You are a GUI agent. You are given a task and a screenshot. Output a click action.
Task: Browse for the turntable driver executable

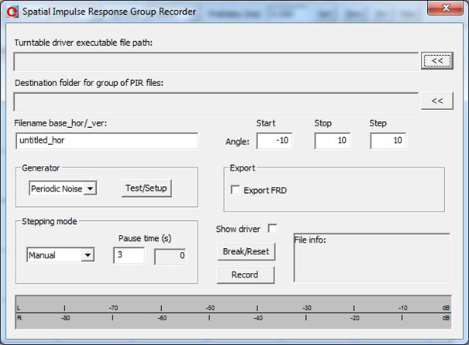(436, 61)
